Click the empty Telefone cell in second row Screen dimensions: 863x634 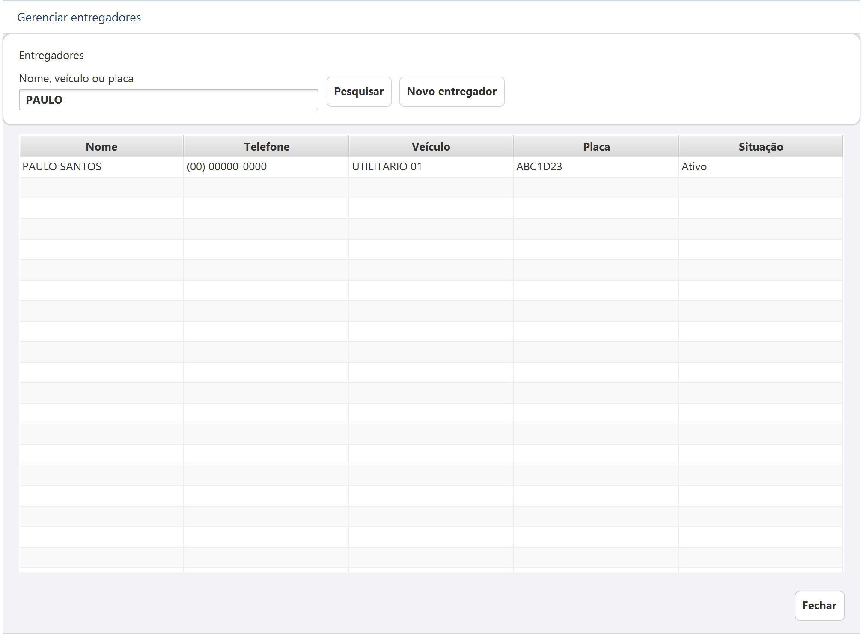pos(266,188)
